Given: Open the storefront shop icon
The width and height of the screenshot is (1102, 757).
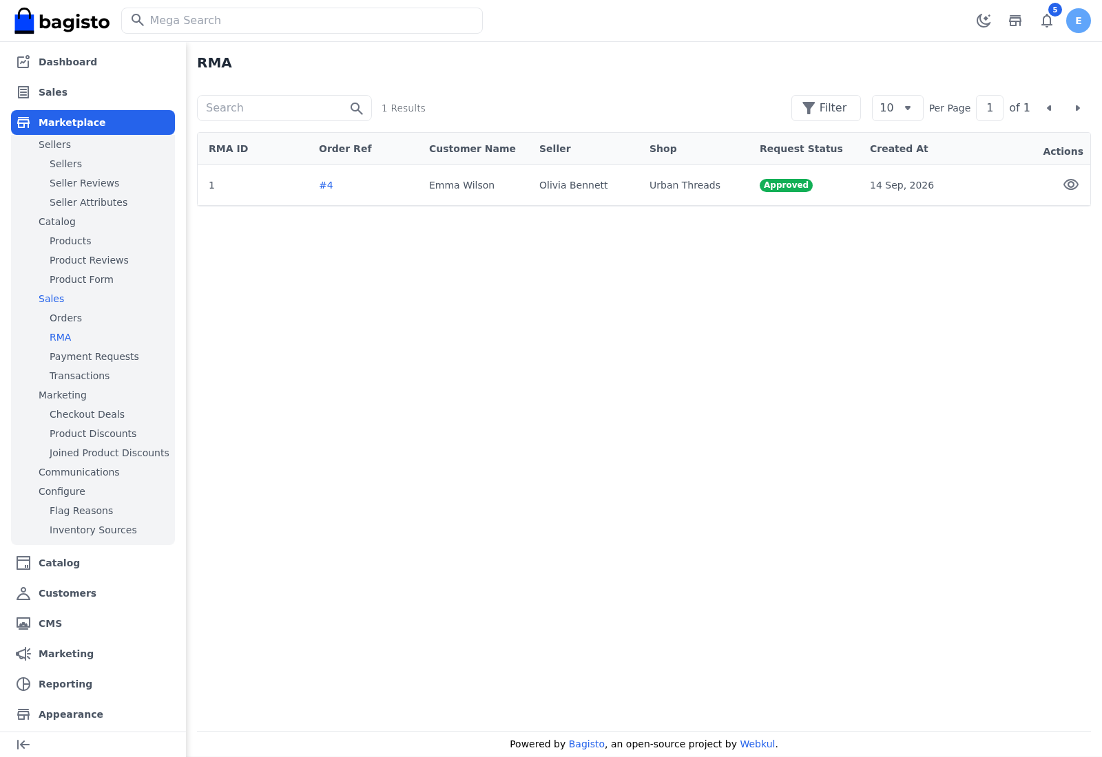Looking at the screenshot, I should click(x=1015, y=21).
